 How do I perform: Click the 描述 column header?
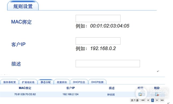tap(112, 88)
